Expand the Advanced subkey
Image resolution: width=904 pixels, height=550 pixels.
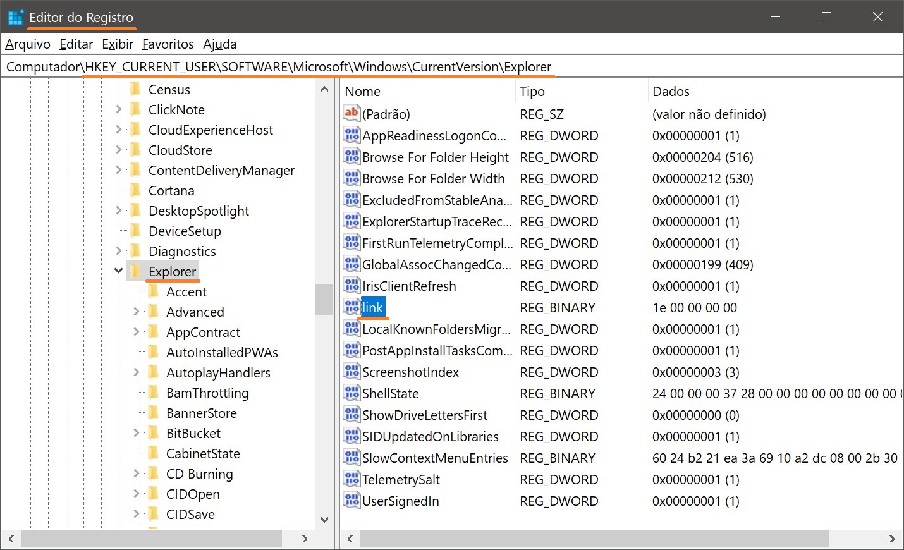136,312
